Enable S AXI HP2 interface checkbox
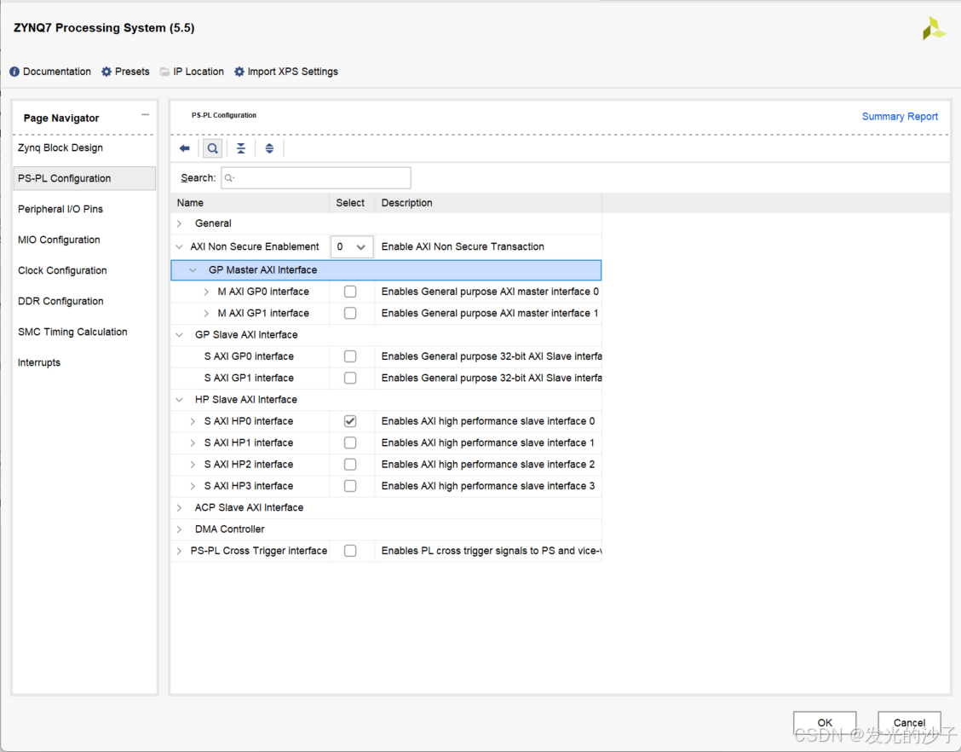 [x=350, y=465]
